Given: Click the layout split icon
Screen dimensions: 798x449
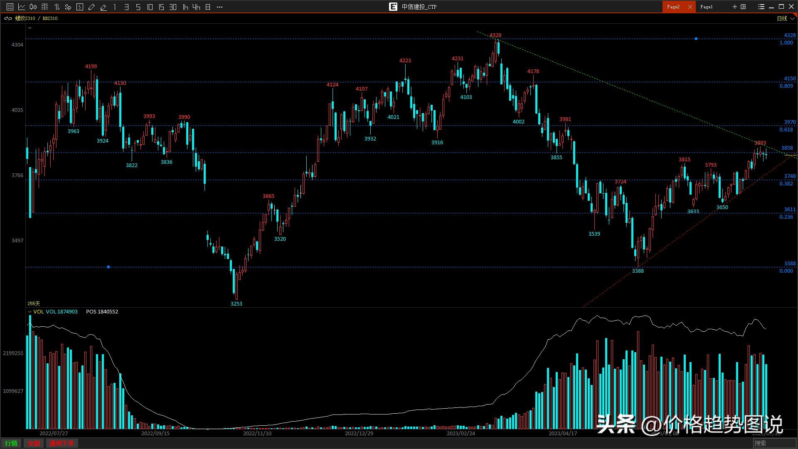Looking at the screenshot, I should point(743,7).
